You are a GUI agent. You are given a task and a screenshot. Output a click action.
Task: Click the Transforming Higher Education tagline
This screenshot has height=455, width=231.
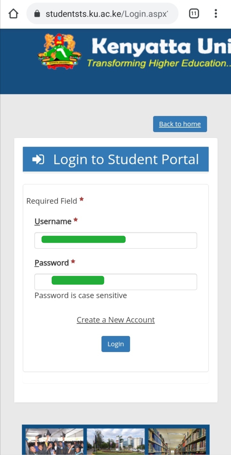pos(159,63)
